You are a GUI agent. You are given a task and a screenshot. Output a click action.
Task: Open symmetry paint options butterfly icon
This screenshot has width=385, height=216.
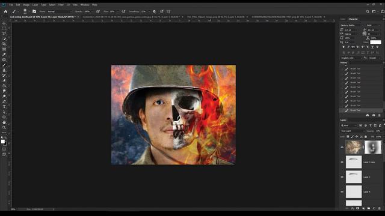(x=168, y=11)
